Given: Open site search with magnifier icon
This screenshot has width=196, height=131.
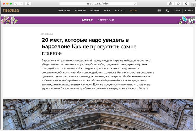Looking at the screenshot, I should point(168,11).
